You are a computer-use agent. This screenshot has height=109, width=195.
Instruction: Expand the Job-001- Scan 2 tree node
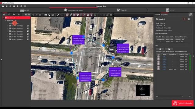click(x=8, y=28)
